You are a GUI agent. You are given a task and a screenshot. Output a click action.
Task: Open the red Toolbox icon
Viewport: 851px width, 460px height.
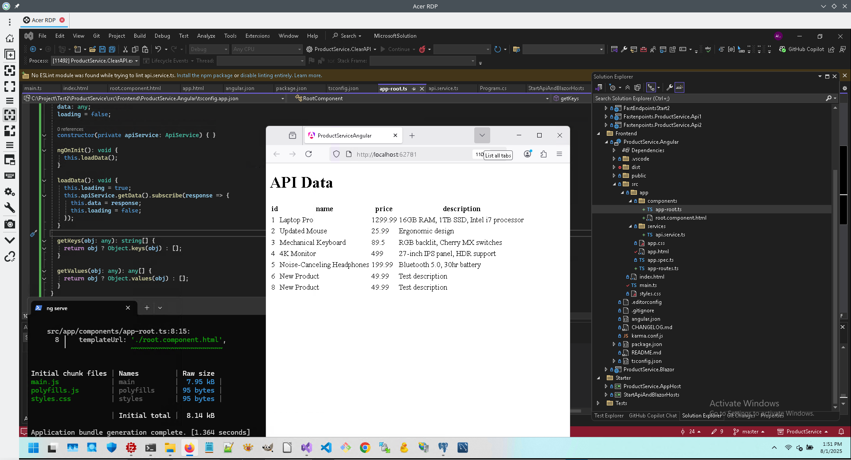point(644,49)
